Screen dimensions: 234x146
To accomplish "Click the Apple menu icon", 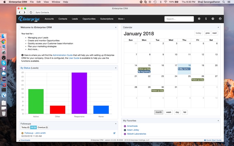I will pyautogui.click(x=4, y=2).
